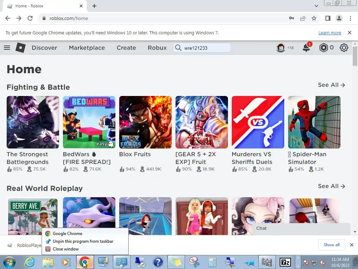358x269 pixels.
Task: Click the search magnifier icon
Action: (178, 48)
